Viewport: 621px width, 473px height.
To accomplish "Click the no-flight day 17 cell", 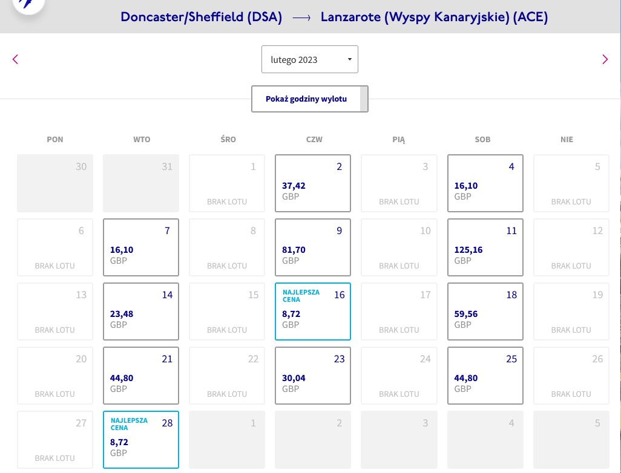I will (399, 312).
